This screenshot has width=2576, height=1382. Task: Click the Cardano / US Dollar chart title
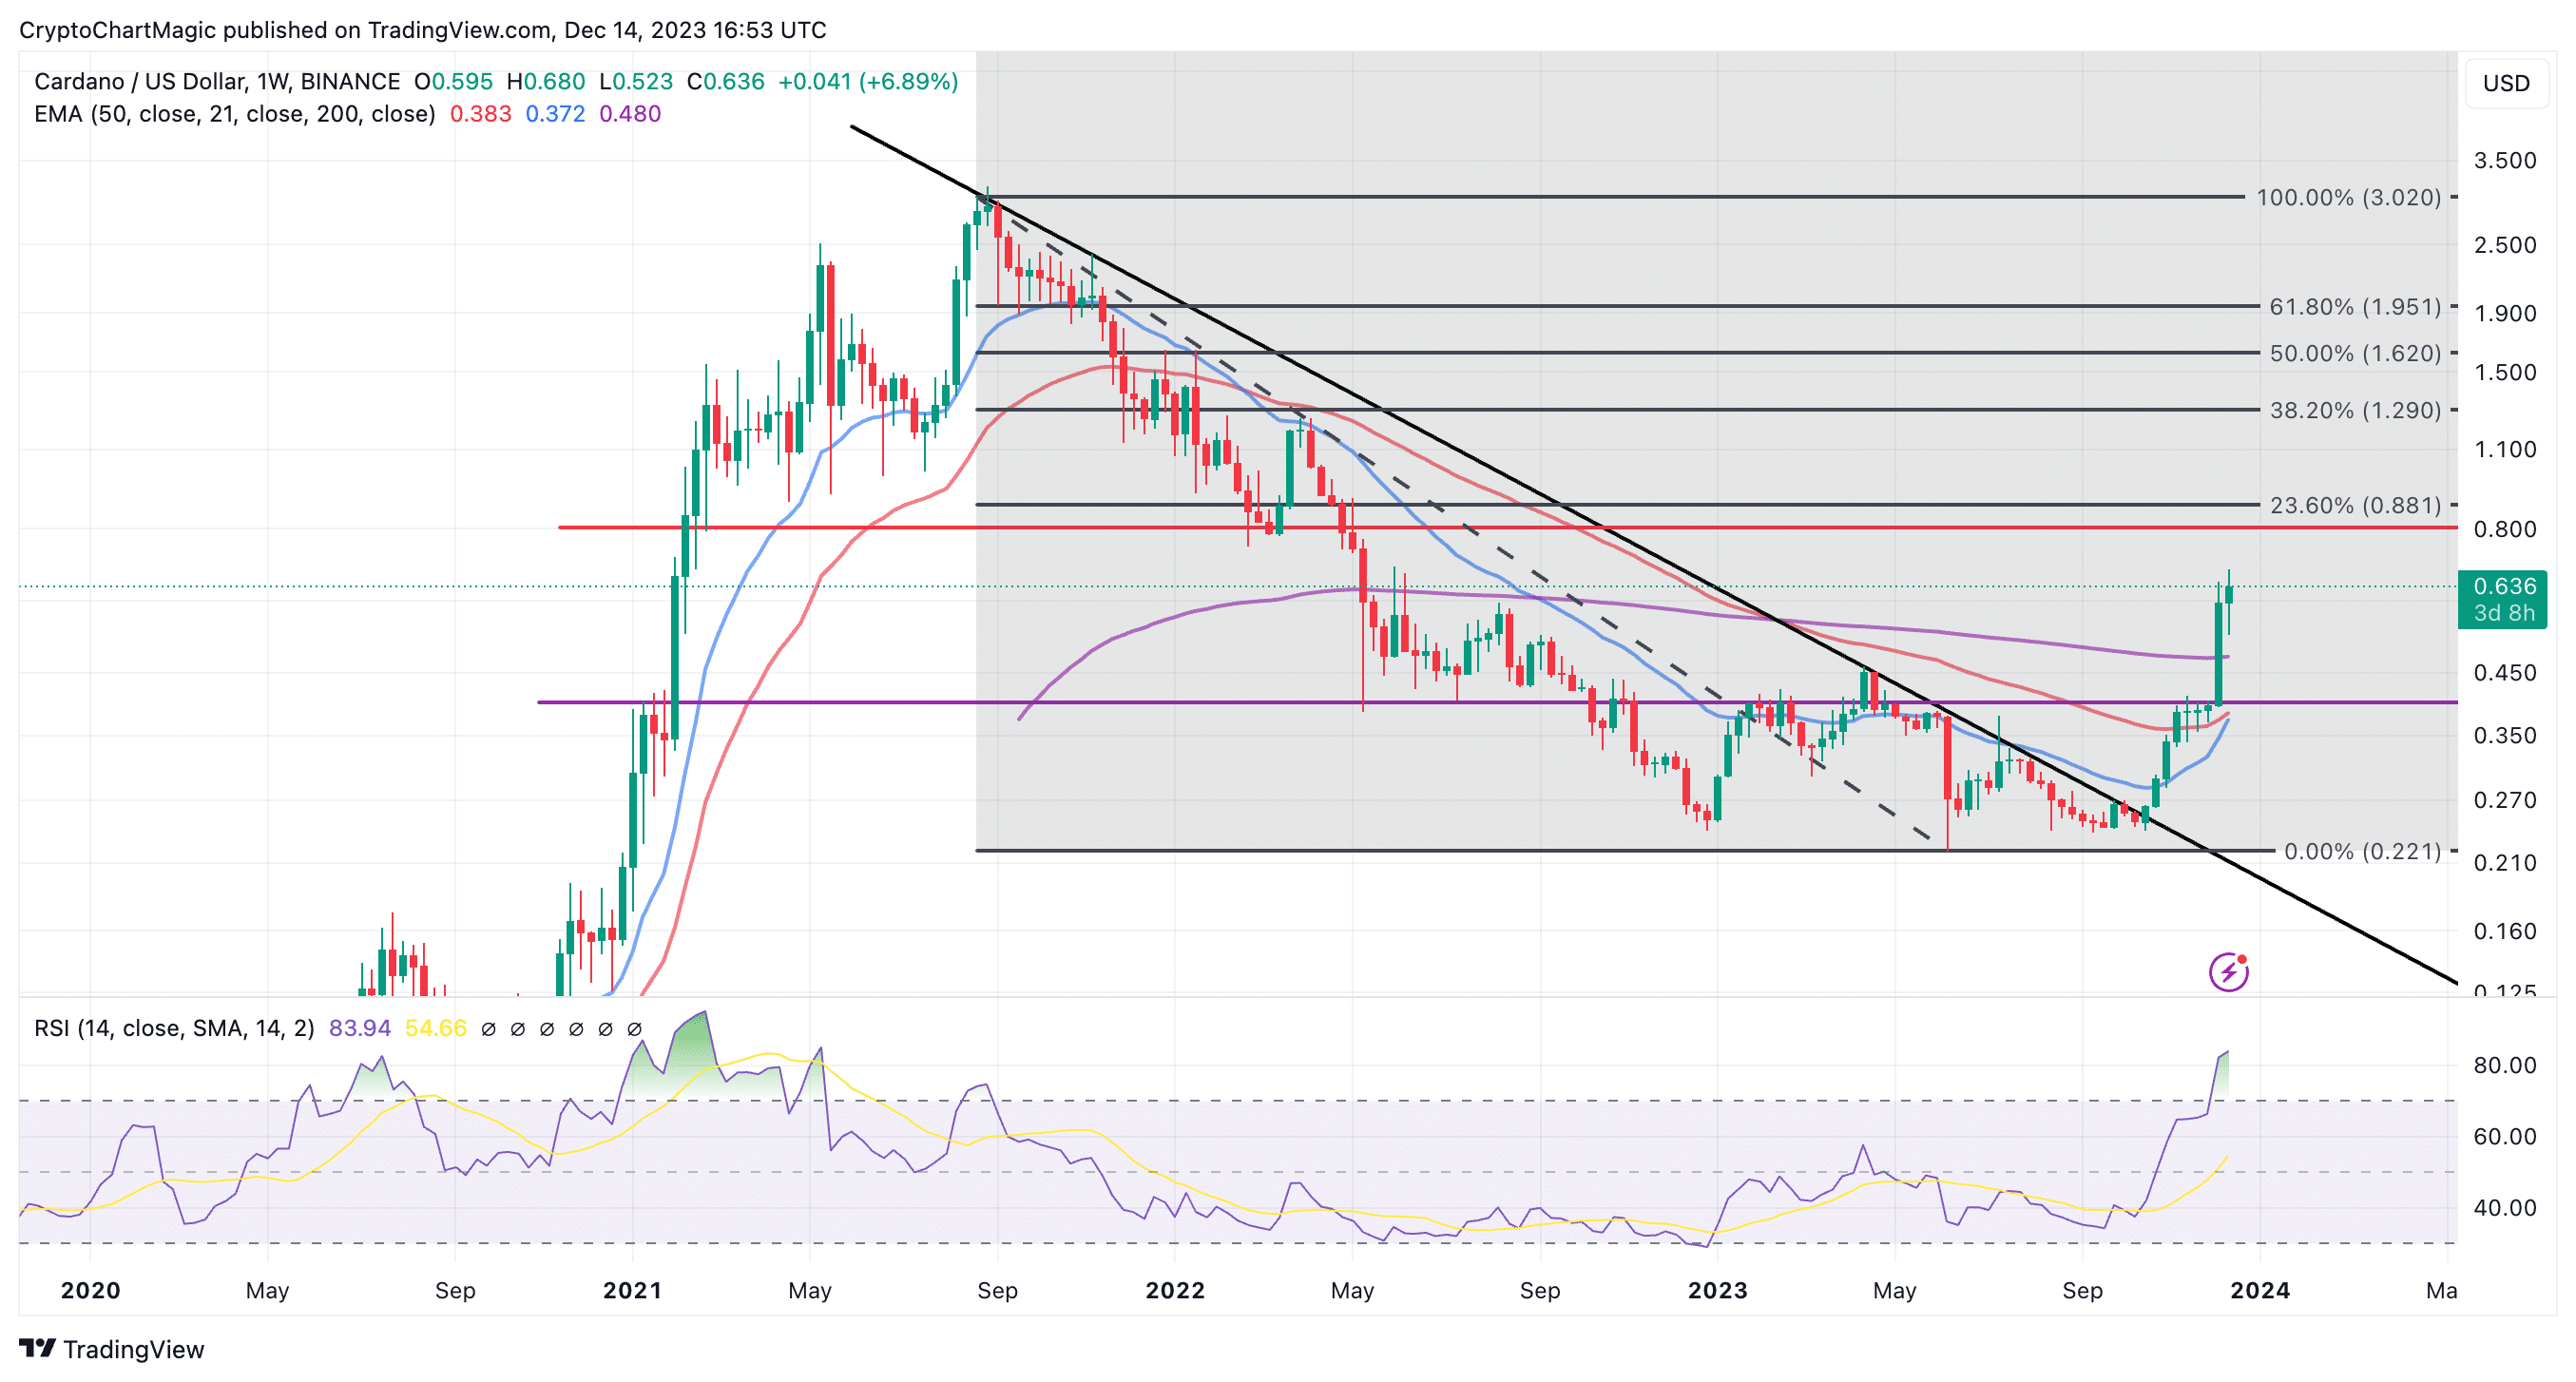pyautogui.click(x=216, y=81)
